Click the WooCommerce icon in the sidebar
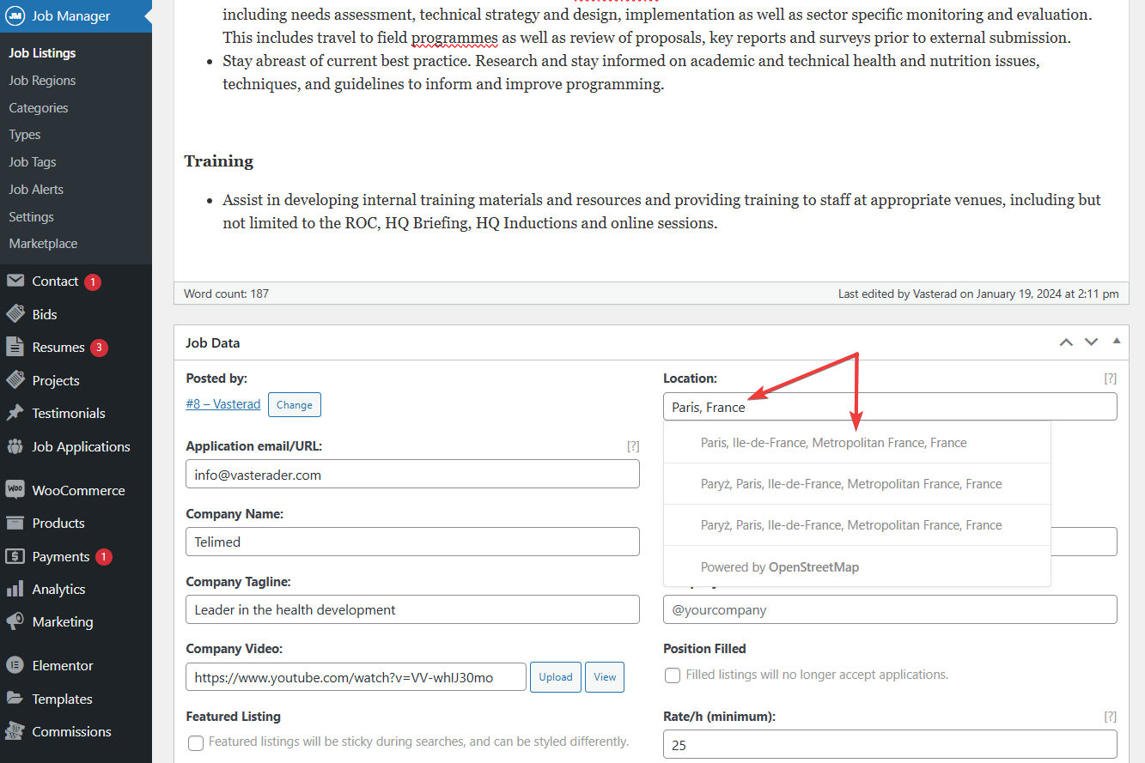 [x=15, y=490]
